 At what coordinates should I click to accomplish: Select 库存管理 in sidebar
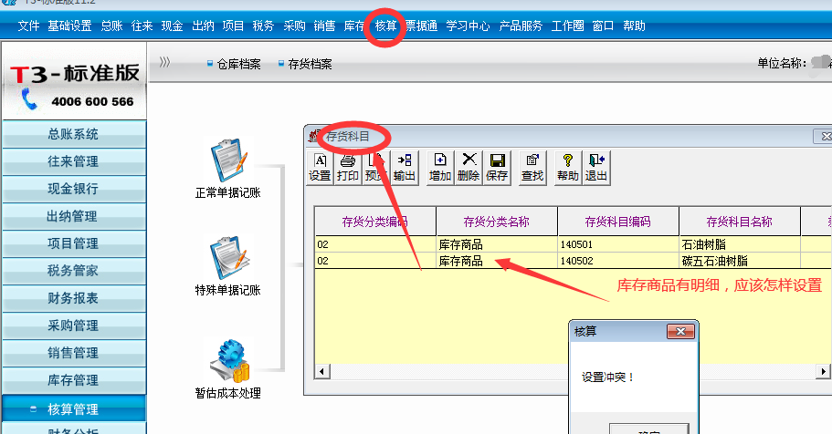[x=74, y=380]
